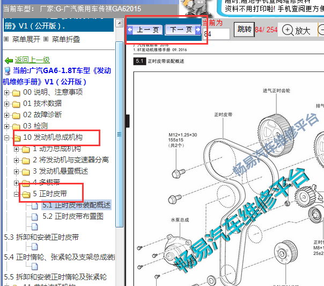Viewport: 324px width, 286px height.
Task: Open the 03 检测 folder icon
Action: [x=16, y=126]
